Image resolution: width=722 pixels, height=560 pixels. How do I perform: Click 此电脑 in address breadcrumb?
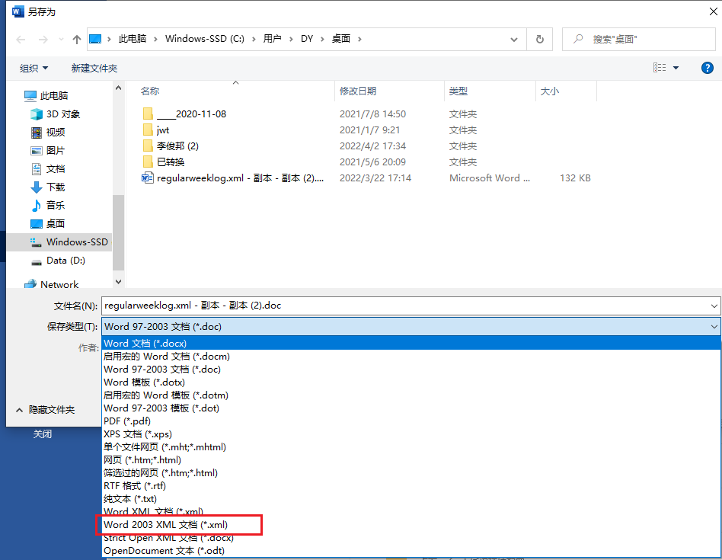coord(133,39)
